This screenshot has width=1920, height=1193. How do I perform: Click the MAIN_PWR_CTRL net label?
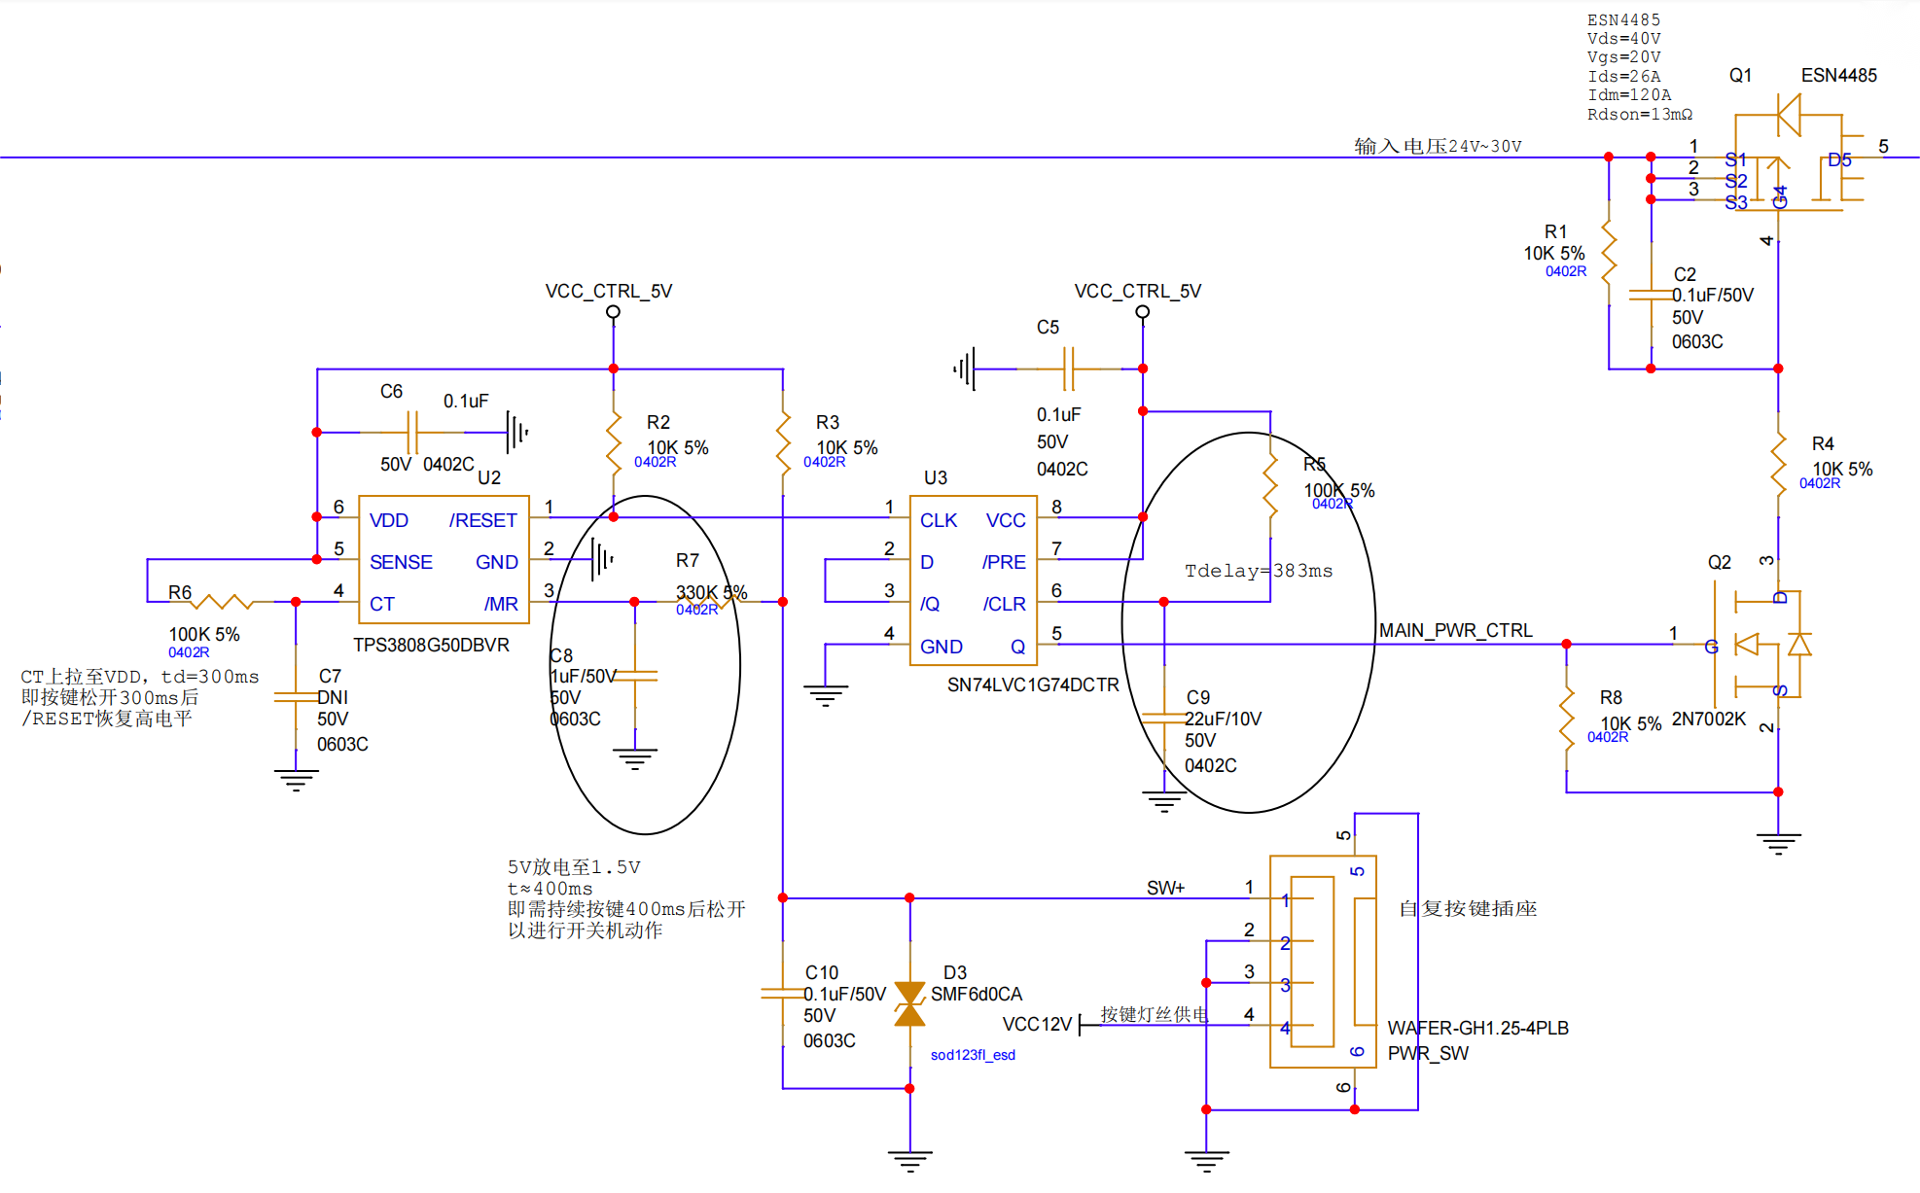click(x=1455, y=630)
